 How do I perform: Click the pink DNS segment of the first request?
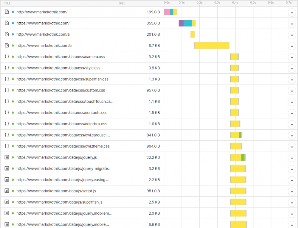click(x=167, y=12)
